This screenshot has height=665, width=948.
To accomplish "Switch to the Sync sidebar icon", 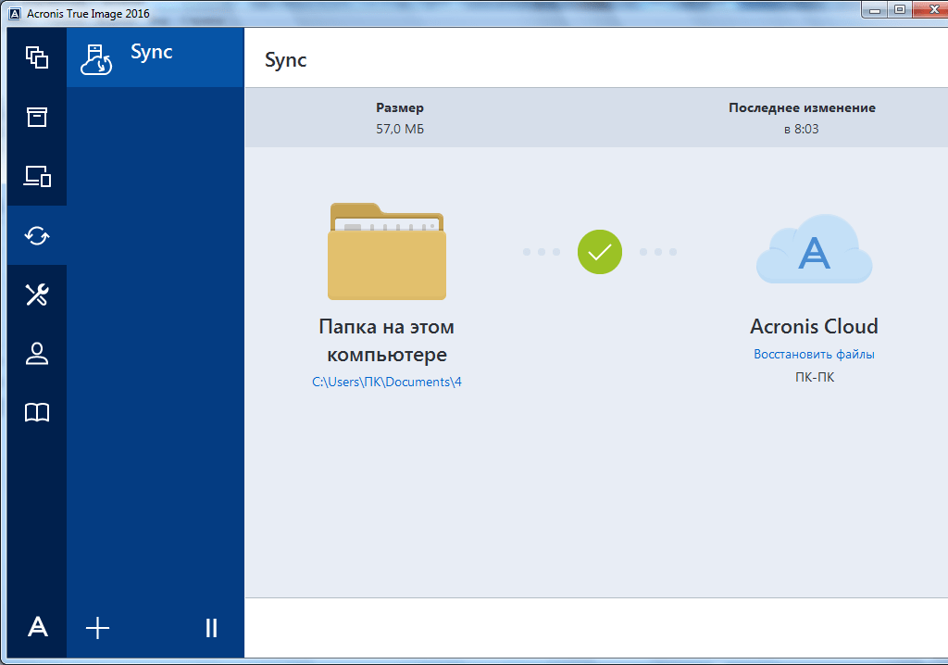I will tap(37, 235).
